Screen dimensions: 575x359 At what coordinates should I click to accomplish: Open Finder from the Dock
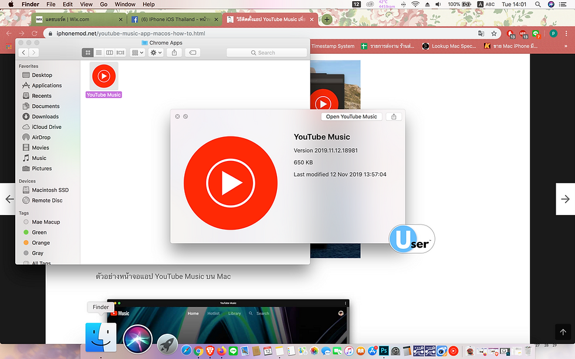pos(101,337)
